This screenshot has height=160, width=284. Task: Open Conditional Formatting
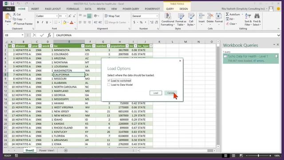[x=168, y=20]
